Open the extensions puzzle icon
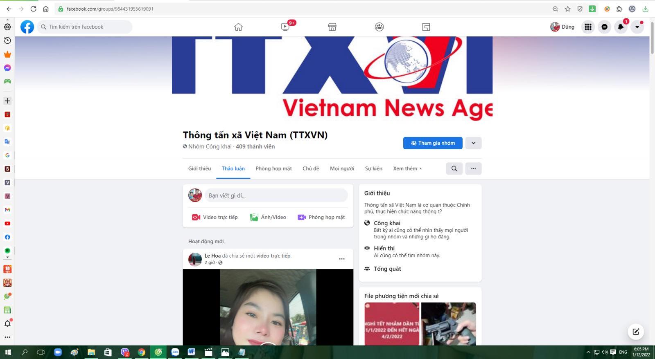This screenshot has width=655, height=359. click(x=619, y=9)
